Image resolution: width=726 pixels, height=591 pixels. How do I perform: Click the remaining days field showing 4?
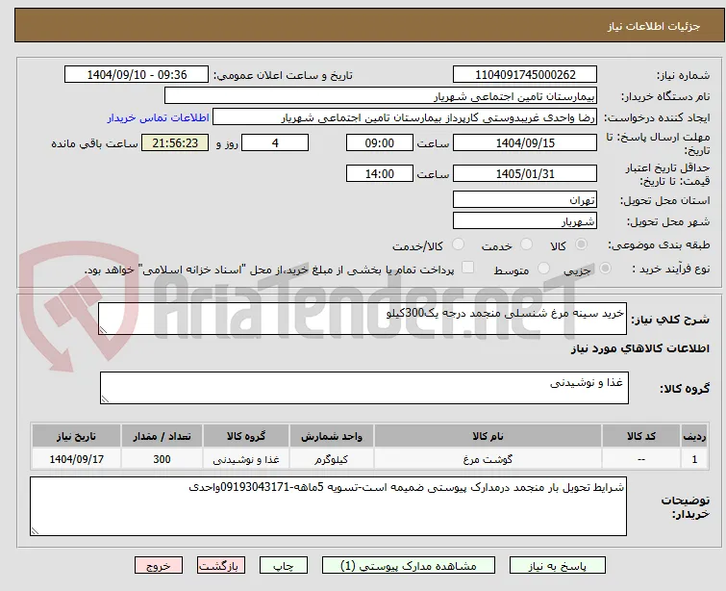(275, 142)
